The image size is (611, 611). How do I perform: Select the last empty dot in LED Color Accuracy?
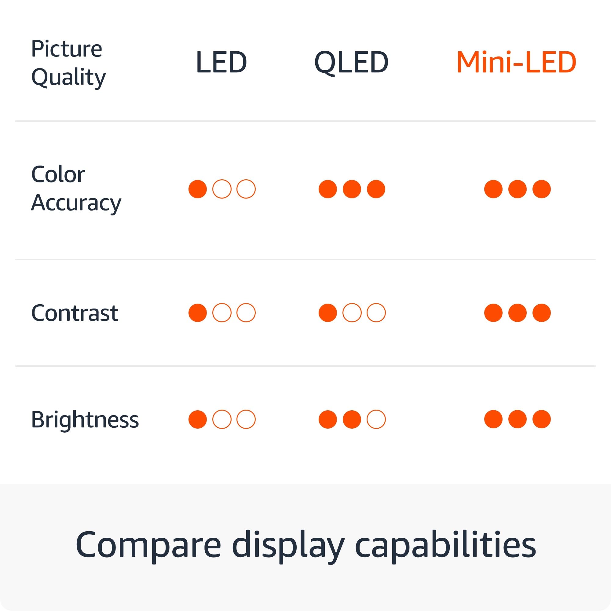[x=246, y=189]
